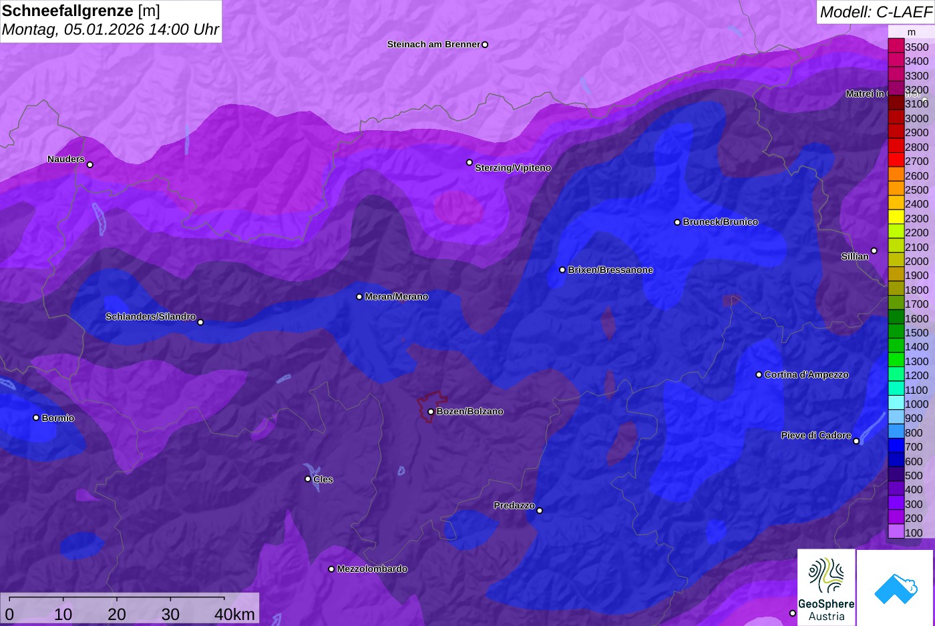Select the Bozen/Bolzano city marker dot
The image size is (935, 626).
pyautogui.click(x=431, y=412)
